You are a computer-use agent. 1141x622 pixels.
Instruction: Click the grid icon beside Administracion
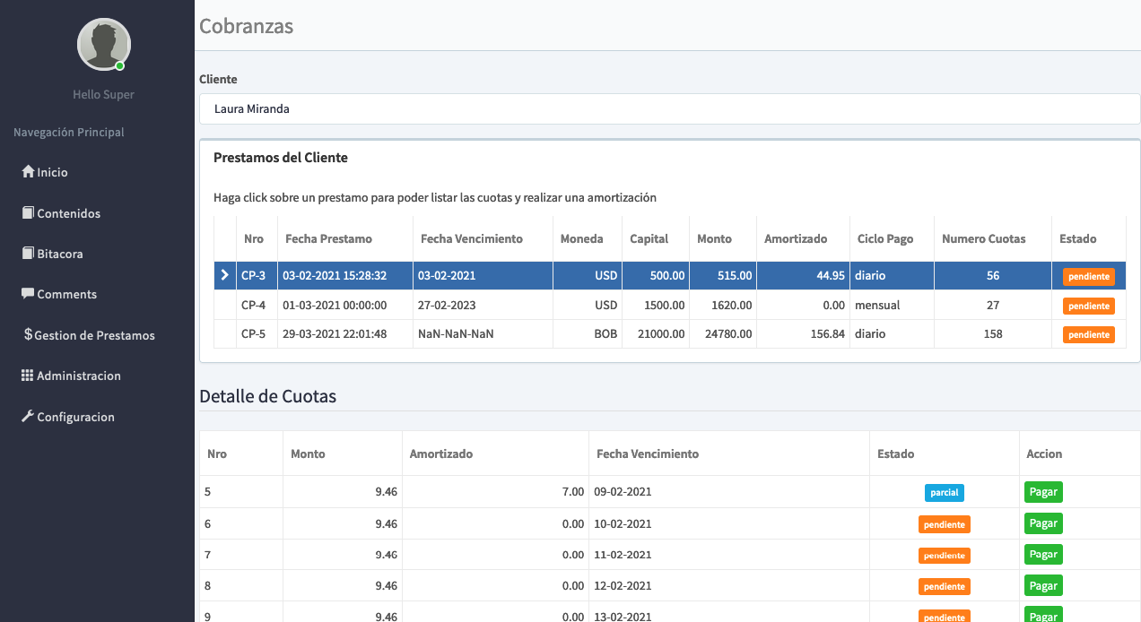click(28, 376)
